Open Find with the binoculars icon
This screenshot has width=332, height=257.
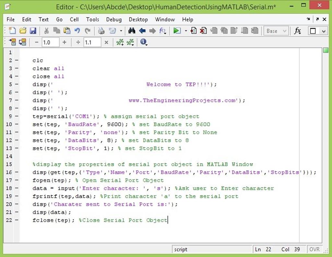[x=132, y=31]
